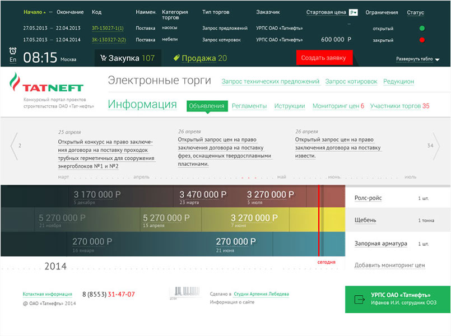This screenshot has width=451, height=336.
Task: Click the price tag Продажа icon
Action: tap(176, 58)
